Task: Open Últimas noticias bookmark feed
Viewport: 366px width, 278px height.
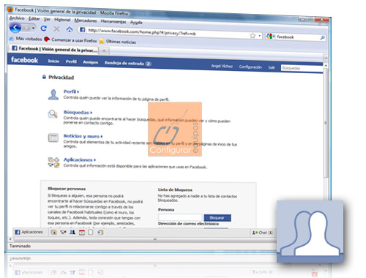Action: coord(118,42)
